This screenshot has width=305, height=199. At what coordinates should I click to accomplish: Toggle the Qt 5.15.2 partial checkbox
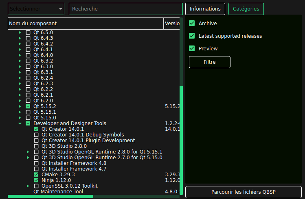pyautogui.click(x=28, y=106)
